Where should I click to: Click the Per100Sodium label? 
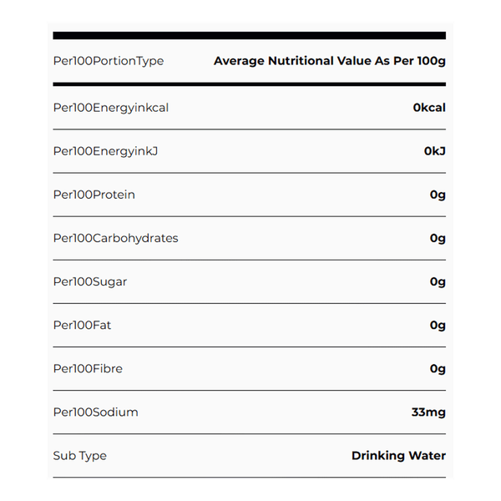pos(95,412)
